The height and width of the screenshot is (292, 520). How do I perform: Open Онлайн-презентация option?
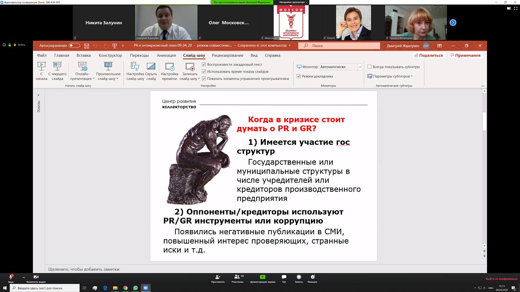[83, 71]
